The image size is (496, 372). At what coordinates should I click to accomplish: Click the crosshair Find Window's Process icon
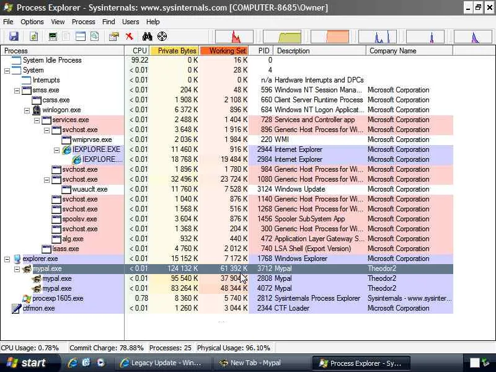(x=162, y=37)
